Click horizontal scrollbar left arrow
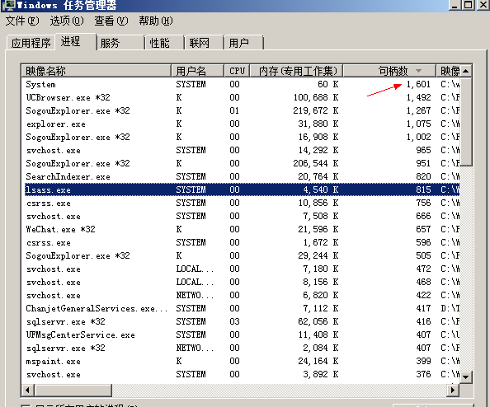This screenshot has width=490, height=407. 27,390
